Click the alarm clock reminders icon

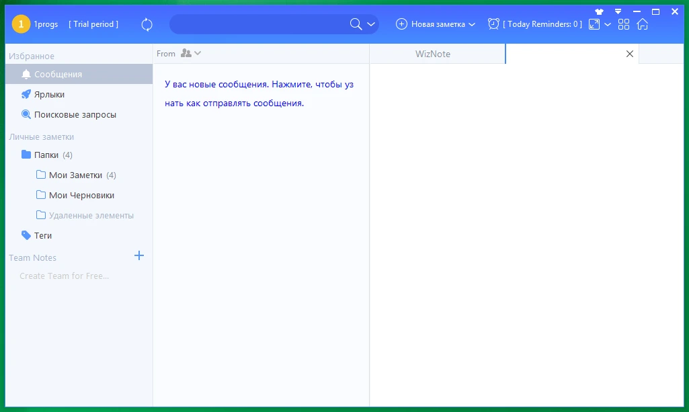493,24
